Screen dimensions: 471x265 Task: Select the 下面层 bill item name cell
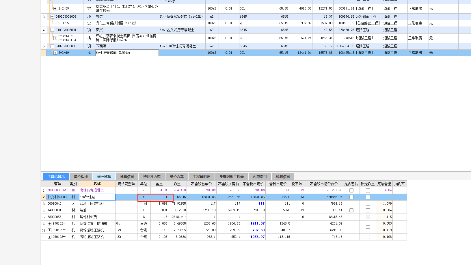[127, 46]
